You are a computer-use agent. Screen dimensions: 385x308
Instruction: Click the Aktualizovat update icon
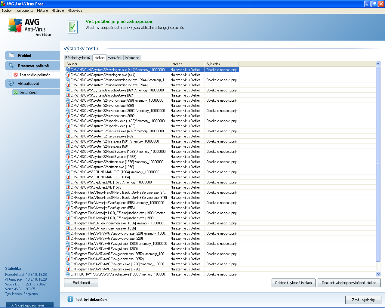point(11,83)
